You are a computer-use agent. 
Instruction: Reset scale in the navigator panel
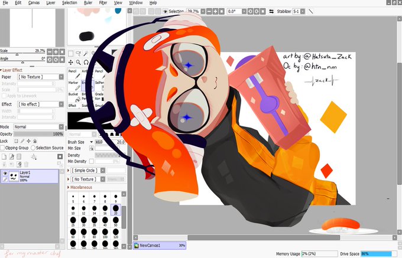62,52
